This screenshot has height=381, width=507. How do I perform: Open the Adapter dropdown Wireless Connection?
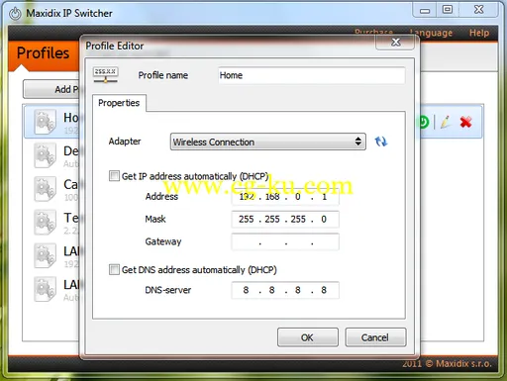click(x=268, y=142)
